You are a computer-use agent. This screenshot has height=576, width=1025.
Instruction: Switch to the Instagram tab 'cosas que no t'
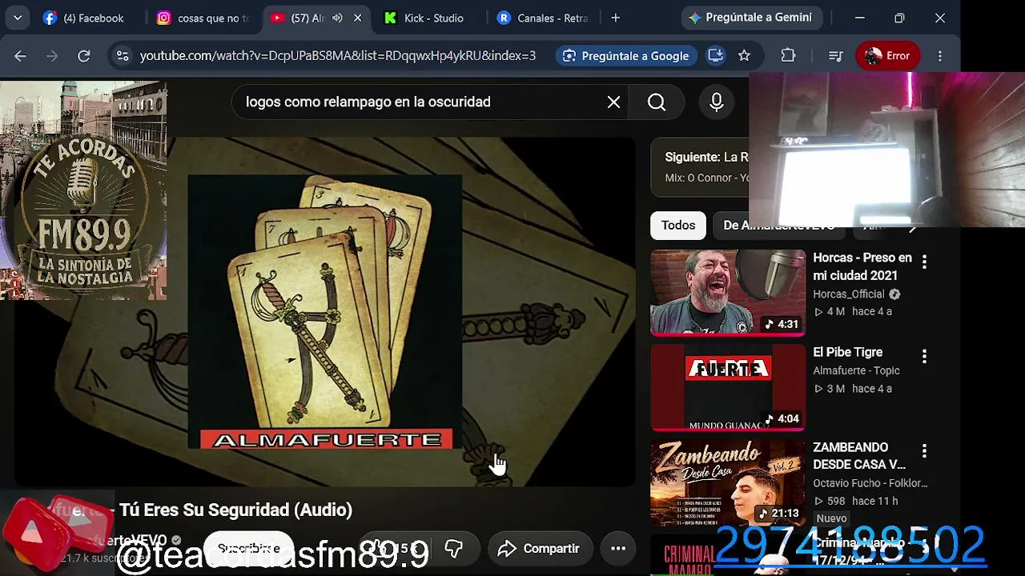coord(203,18)
